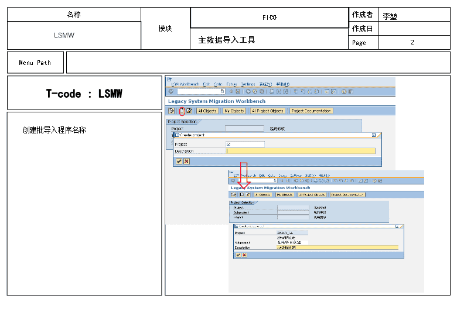Click Find binoculars icon in larger LSMW window
This screenshot has height=316, width=457.
pyautogui.click(x=279, y=91)
